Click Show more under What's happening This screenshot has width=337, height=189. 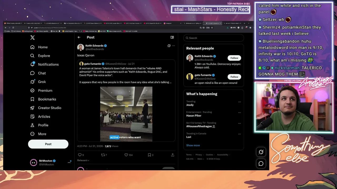193,145
